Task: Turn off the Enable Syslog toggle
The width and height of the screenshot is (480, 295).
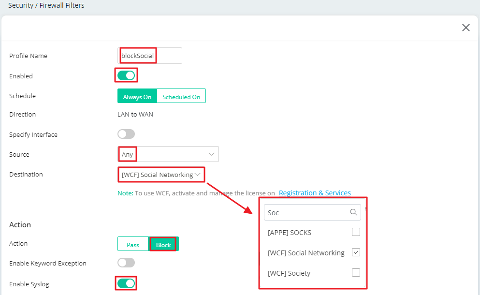Action: pyautogui.click(x=126, y=283)
